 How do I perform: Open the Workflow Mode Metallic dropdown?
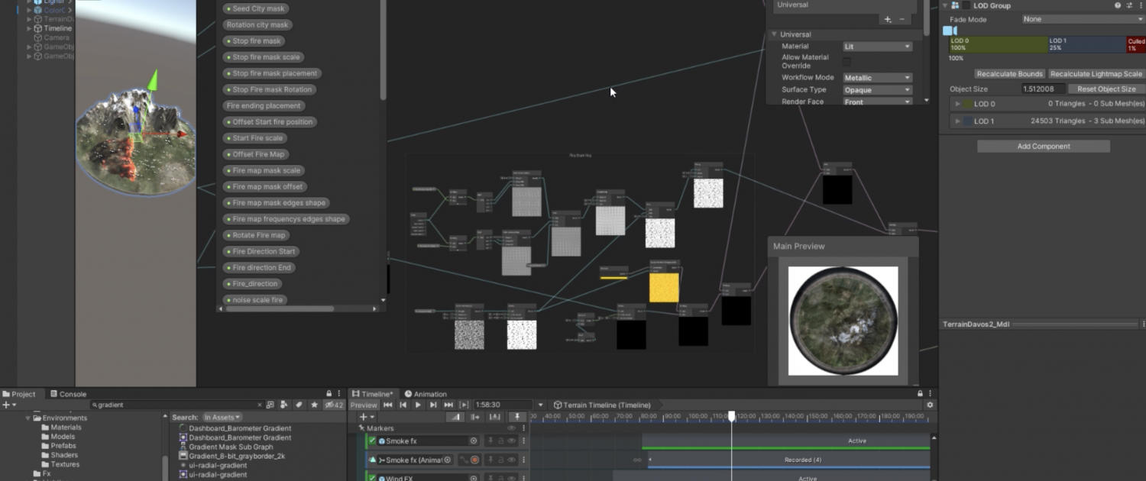click(x=877, y=78)
